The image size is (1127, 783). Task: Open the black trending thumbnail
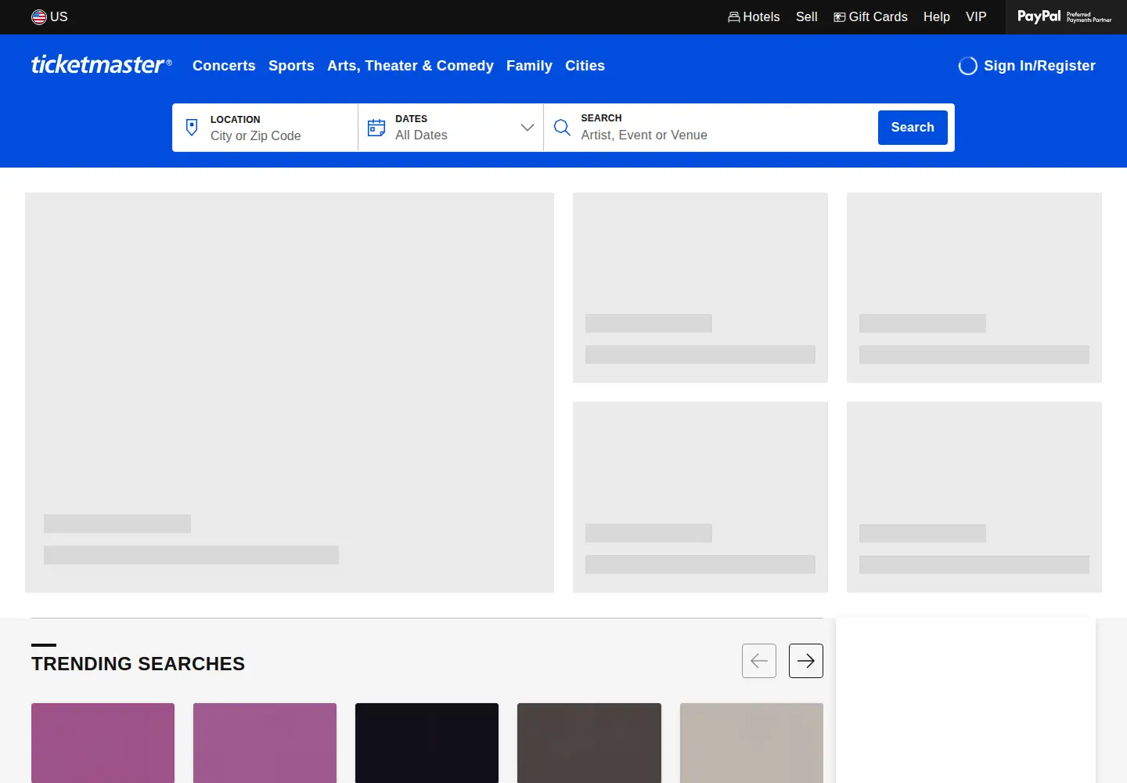427,742
